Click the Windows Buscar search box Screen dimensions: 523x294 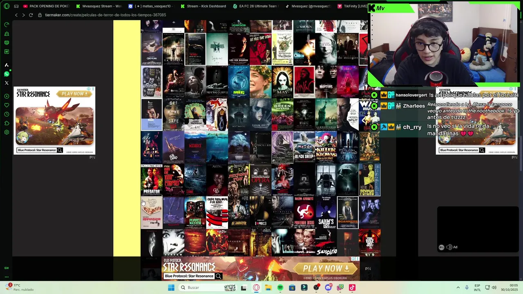208,287
